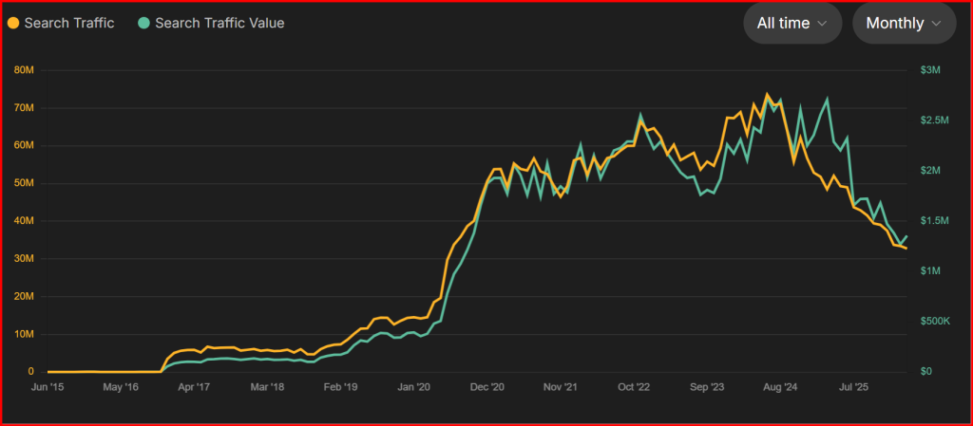
Task: Select the Oct '22 date marker
Action: pyautogui.click(x=633, y=387)
